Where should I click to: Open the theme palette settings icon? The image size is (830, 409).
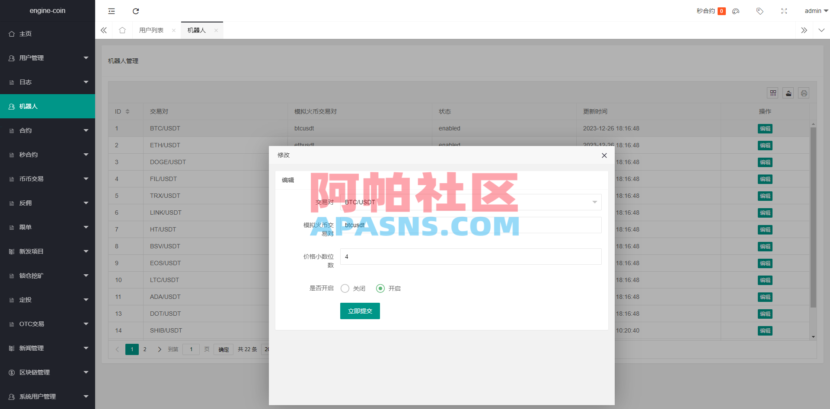coord(735,11)
